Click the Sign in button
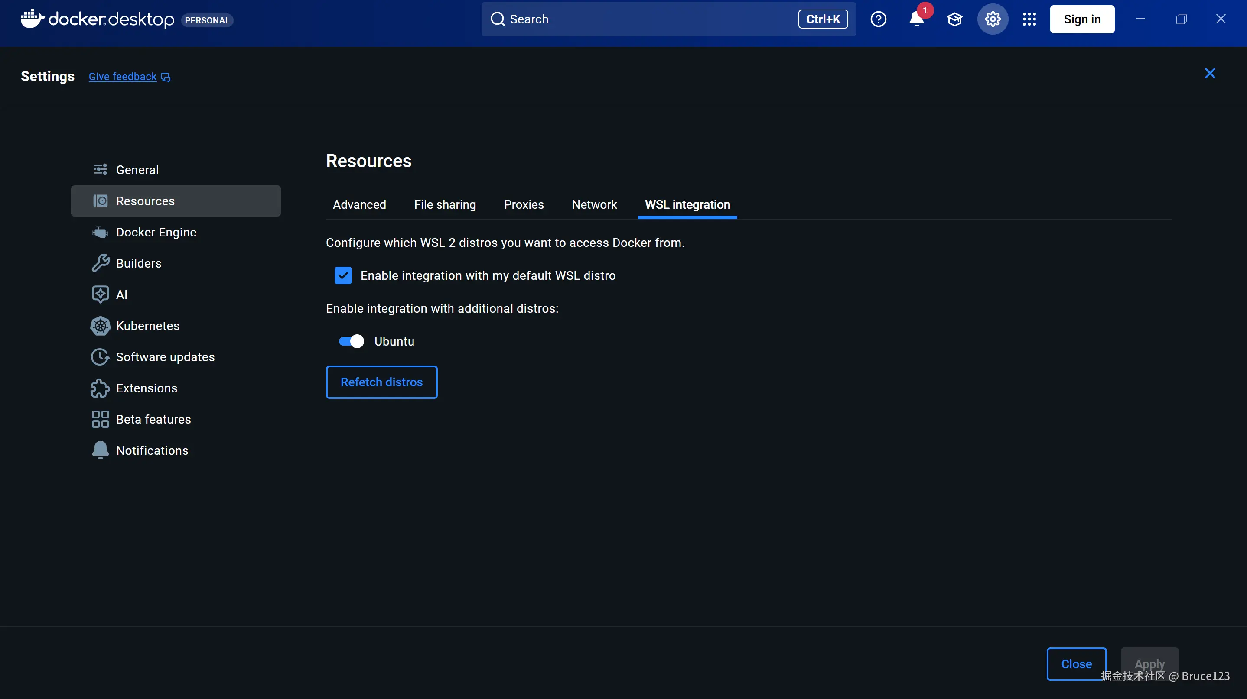 pyautogui.click(x=1082, y=19)
